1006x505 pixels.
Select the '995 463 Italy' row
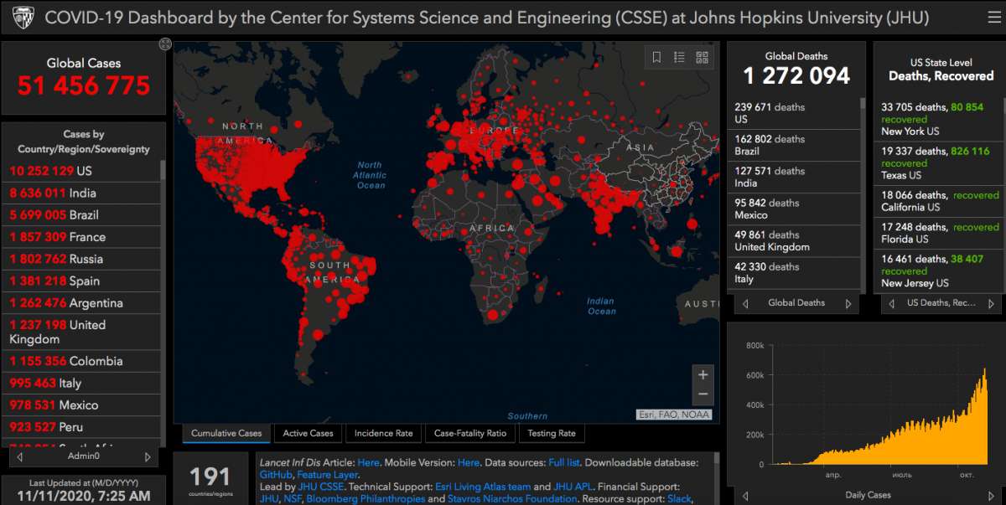(81, 384)
